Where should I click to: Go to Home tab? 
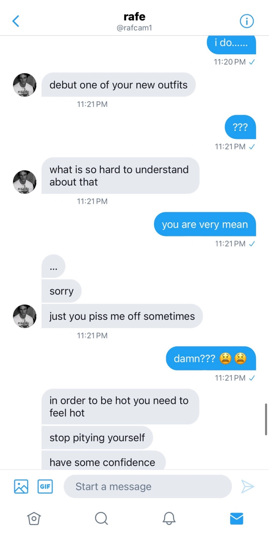click(x=34, y=519)
